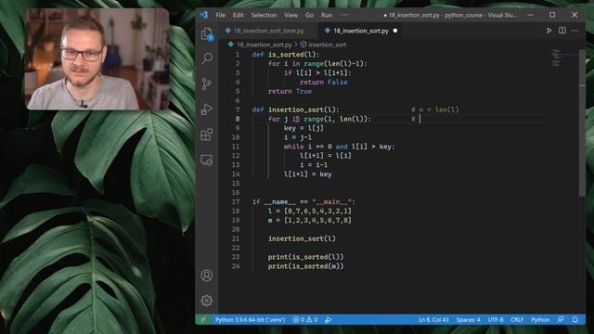Expand the hidden menus ellipsis
This screenshot has width=594, height=334.
(x=344, y=15)
